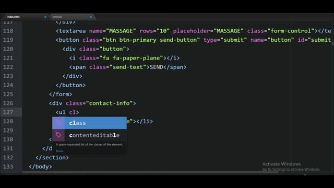
Task: Click the closing </div> tag on line 123
Action: pos(73,76)
